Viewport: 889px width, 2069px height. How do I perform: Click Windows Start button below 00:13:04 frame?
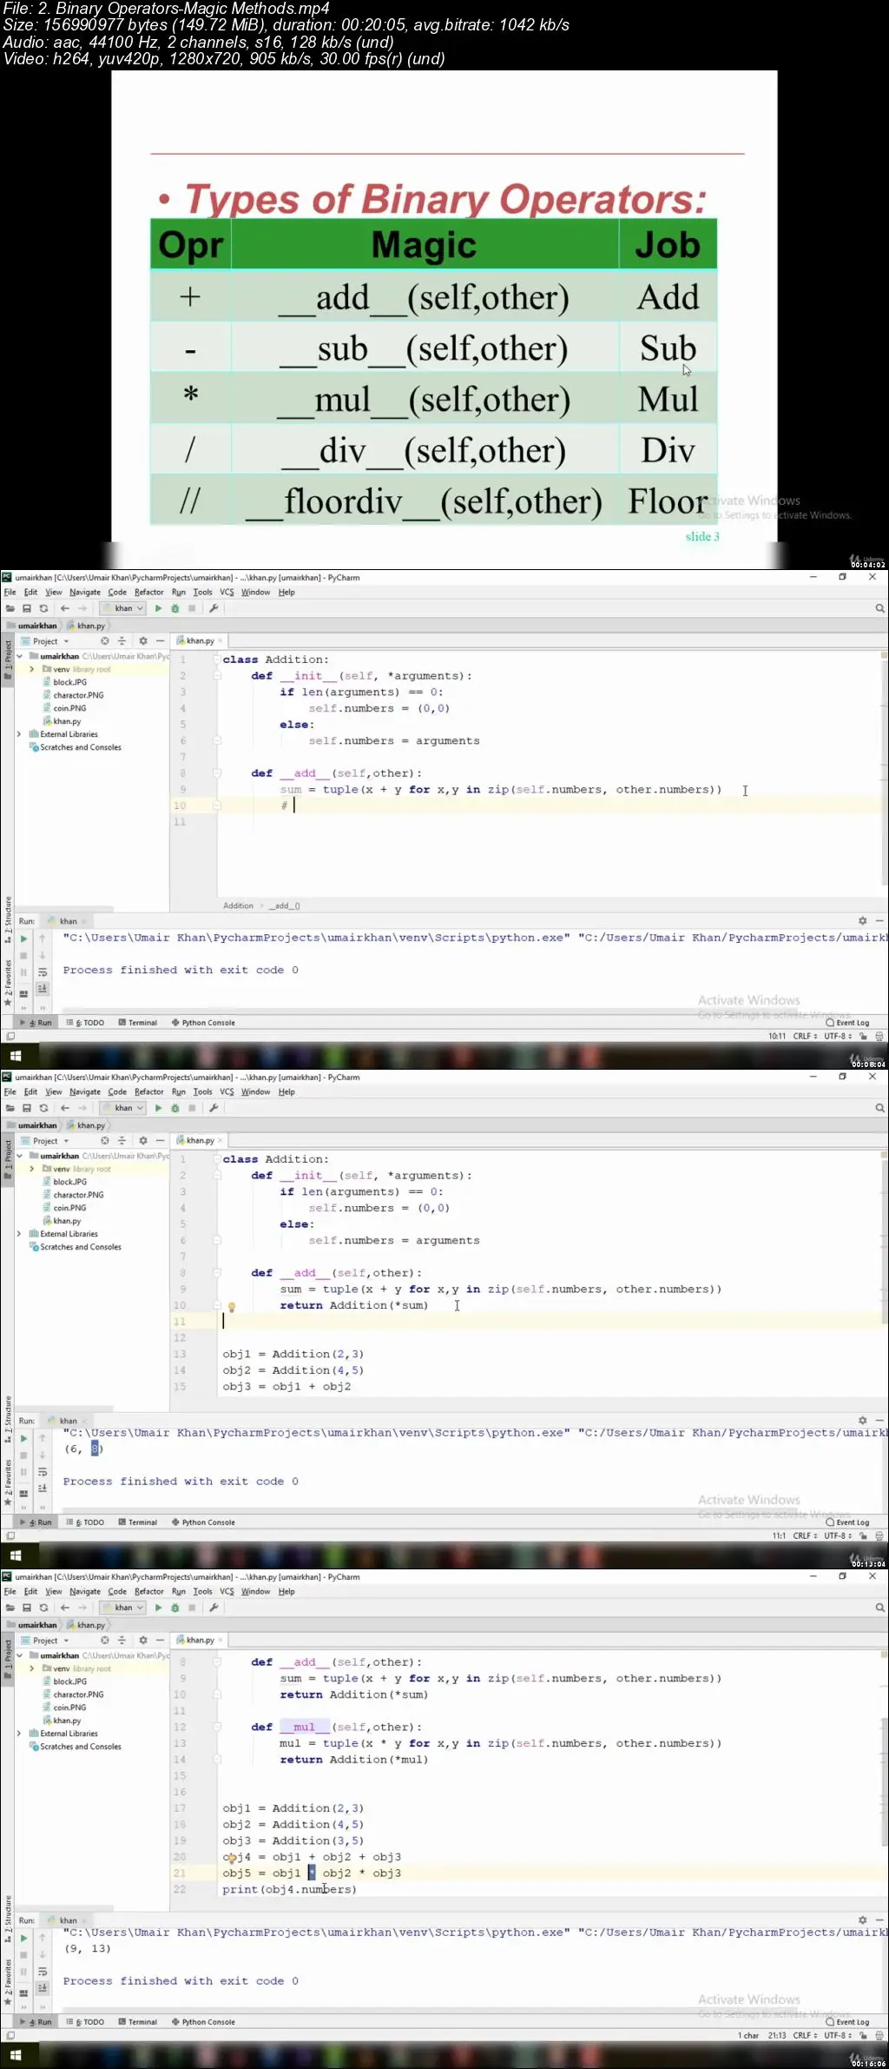[x=15, y=1555]
